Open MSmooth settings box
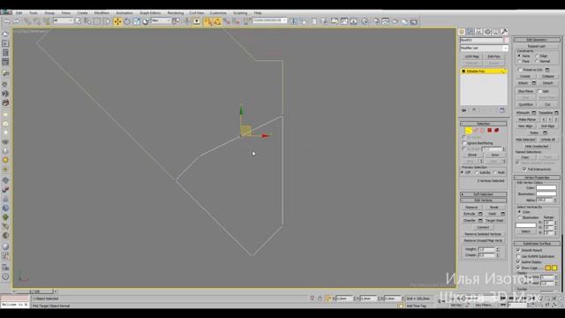The image size is (565, 318). [533, 113]
